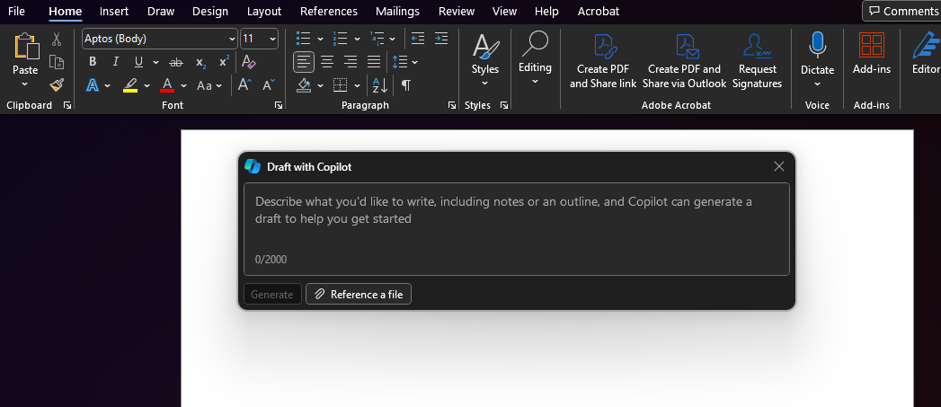
Task: Justify the paragraph text
Action: (374, 61)
